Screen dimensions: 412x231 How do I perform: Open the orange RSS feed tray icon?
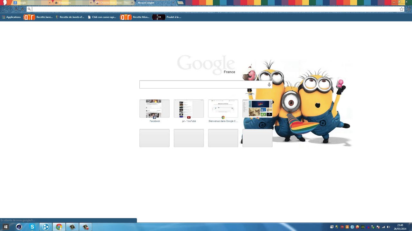(x=347, y=227)
